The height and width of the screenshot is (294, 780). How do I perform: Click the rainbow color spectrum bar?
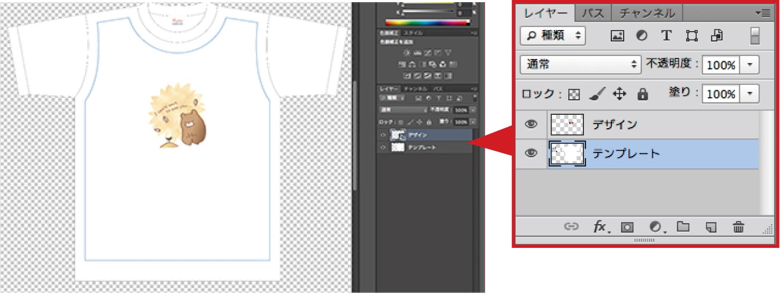coord(428,23)
